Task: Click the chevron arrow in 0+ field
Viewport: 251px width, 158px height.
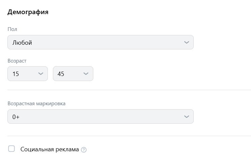Action: point(187,117)
